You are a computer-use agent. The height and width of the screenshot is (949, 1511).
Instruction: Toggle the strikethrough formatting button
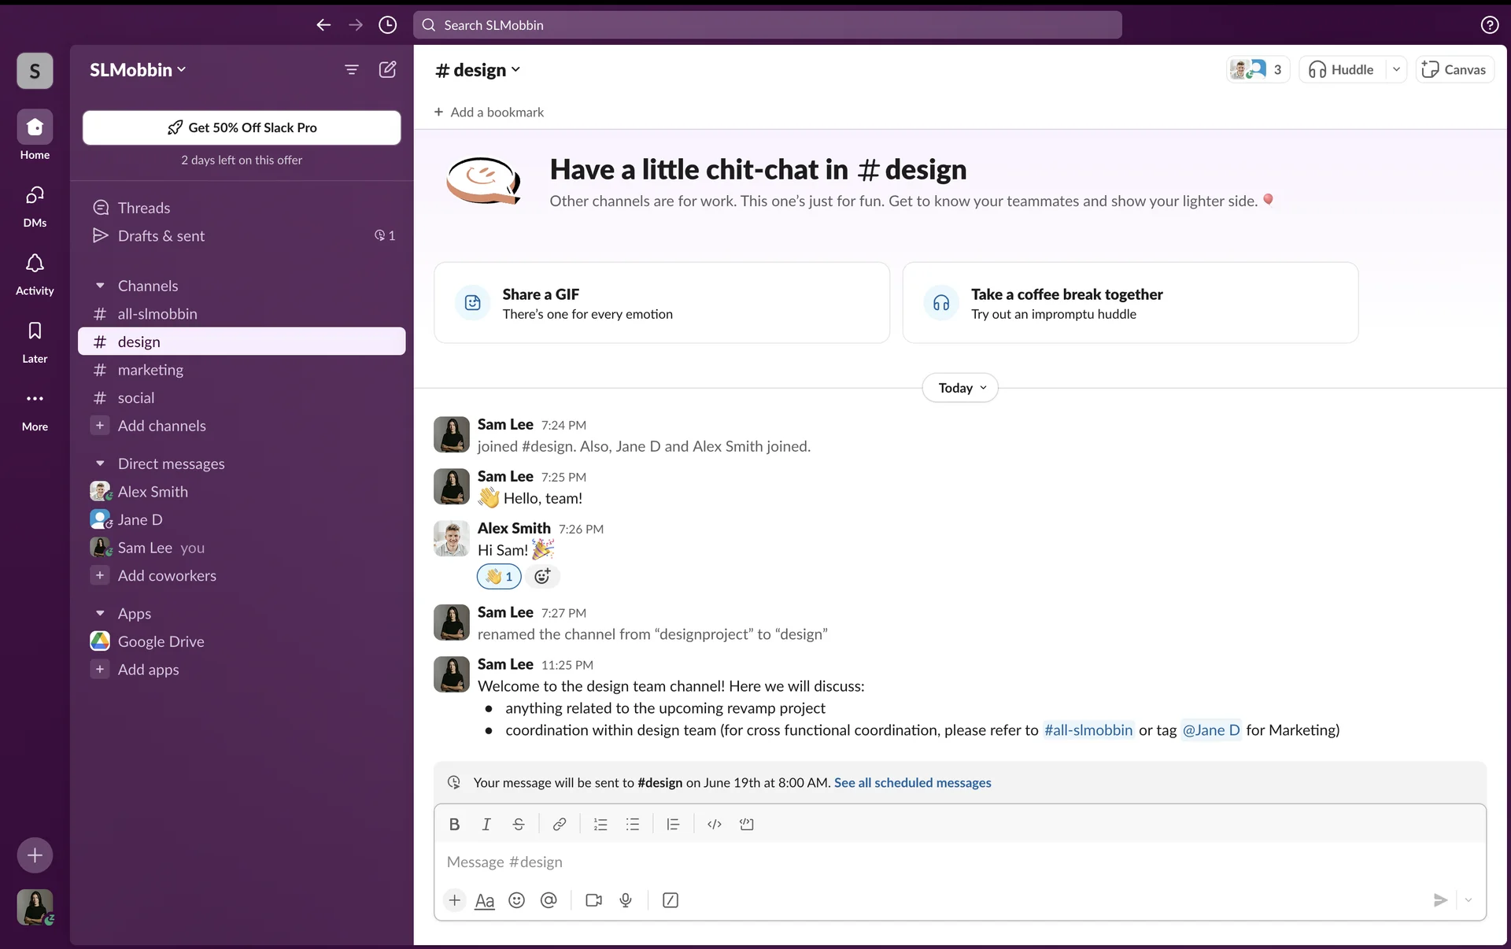coord(518,824)
